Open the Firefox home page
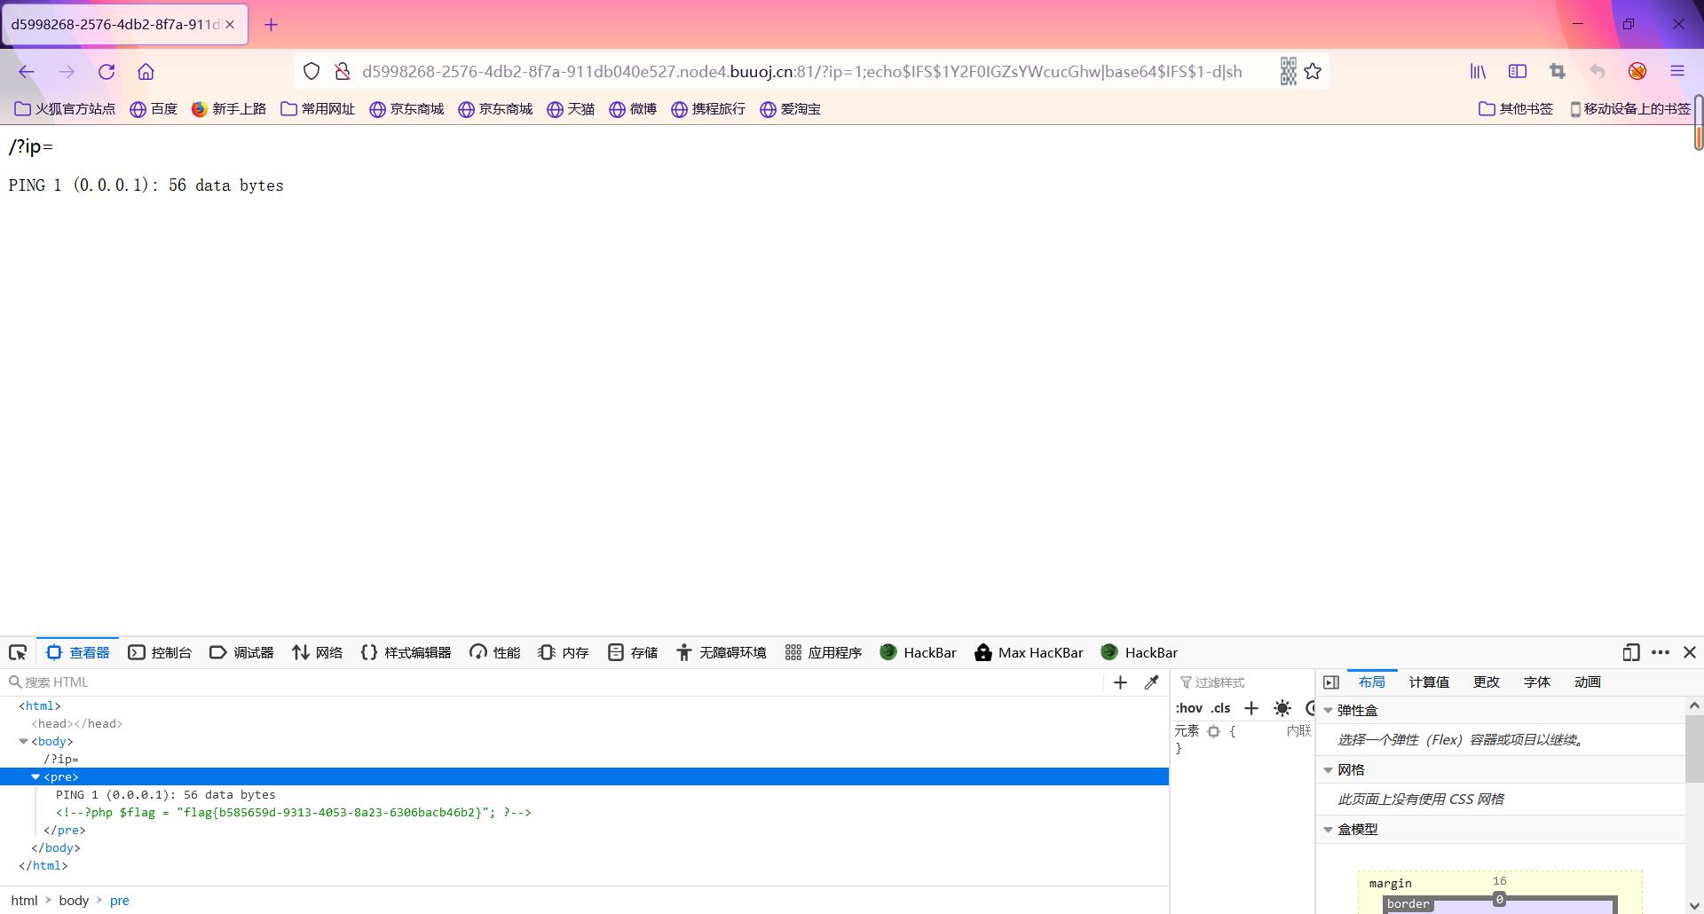This screenshot has width=1704, height=914. click(x=146, y=72)
